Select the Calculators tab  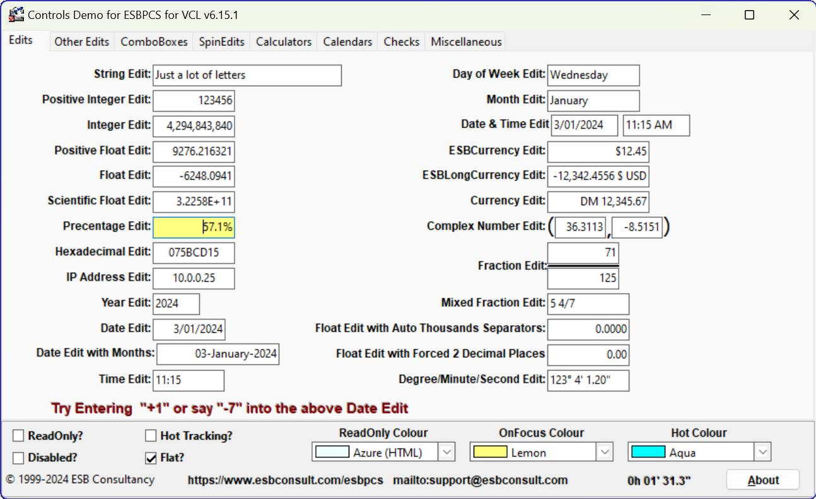point(284,42)
